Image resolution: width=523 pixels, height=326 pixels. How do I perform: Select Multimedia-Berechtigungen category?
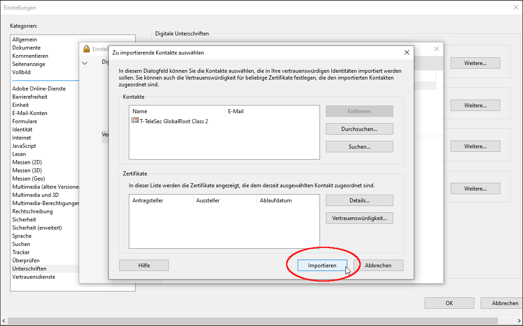[x=46, y=203]
